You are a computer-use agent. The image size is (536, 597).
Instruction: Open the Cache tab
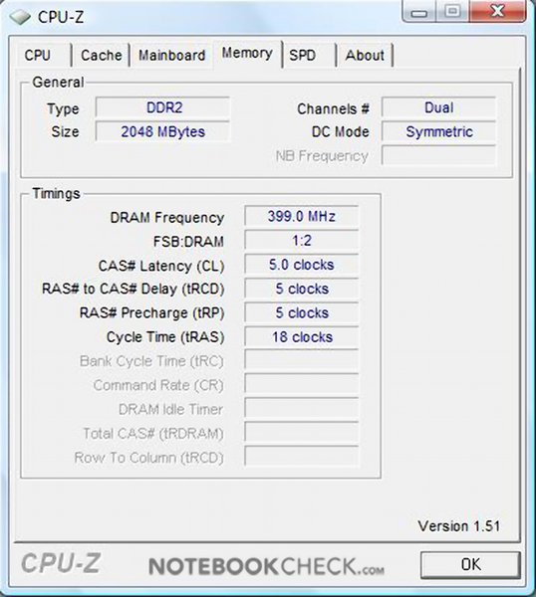(x=102, y=55)
